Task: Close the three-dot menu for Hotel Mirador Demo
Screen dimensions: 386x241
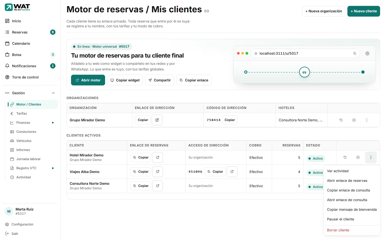Action: [371, 157]
